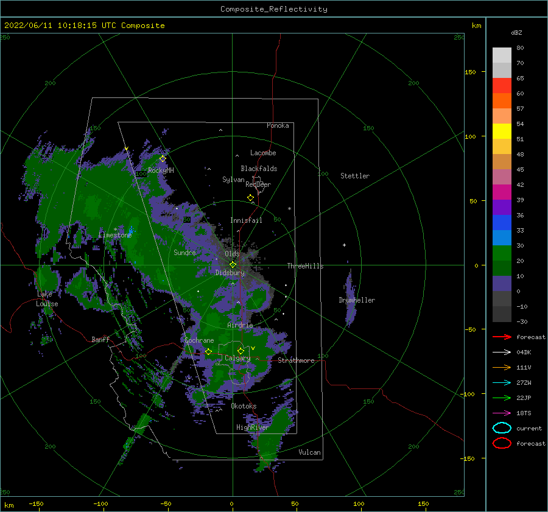The width and height of the screenshot is (548, 512).
Task: Click the Blackfalds city label
Action: click(x=259, y=169)
